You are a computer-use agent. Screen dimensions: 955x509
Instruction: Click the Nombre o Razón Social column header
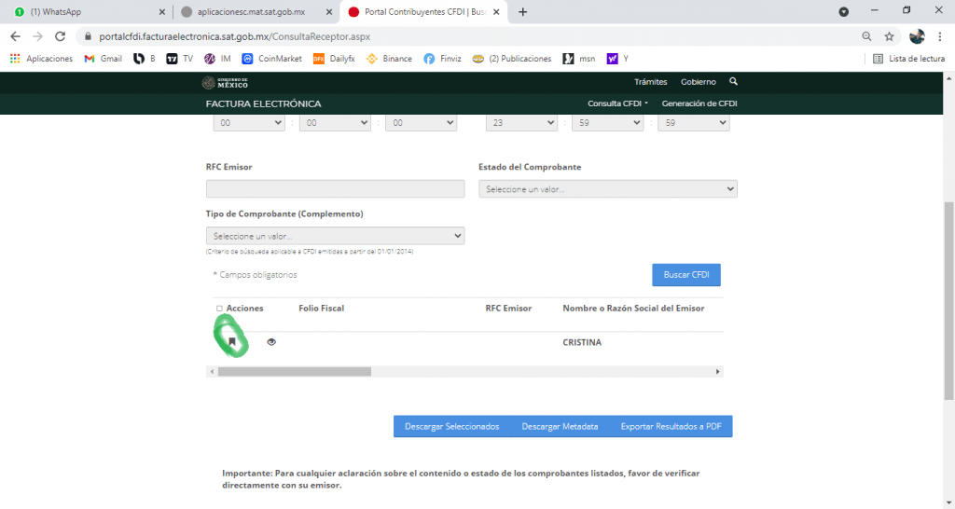(x=633, y=308)
